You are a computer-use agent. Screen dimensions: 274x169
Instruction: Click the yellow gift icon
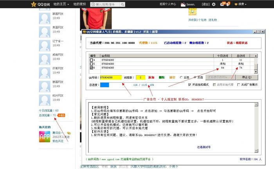[x=193, y=11]
